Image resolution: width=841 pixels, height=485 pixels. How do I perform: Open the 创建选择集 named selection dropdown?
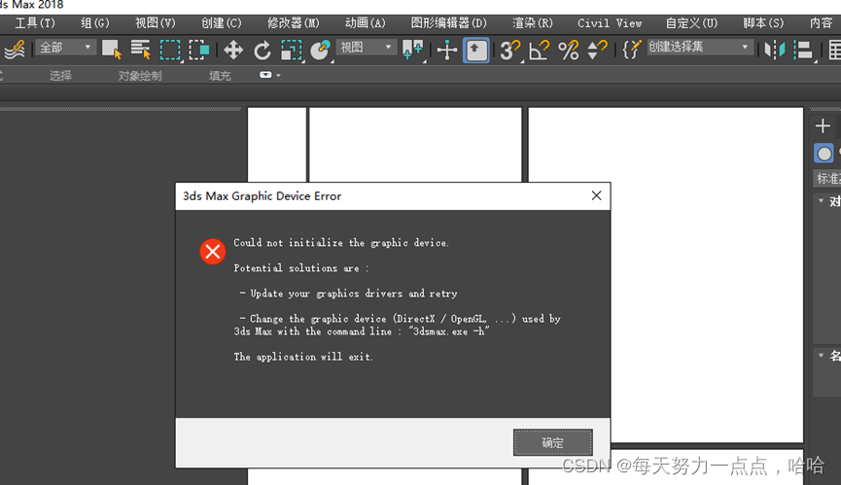point(699,48)
